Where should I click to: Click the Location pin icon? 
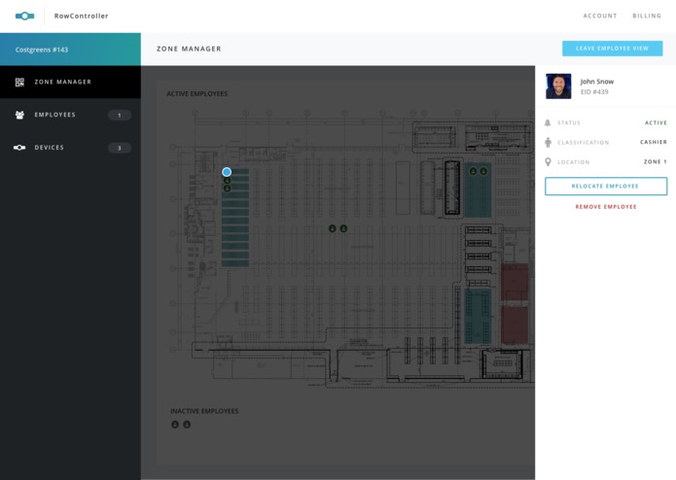click(548, 162)
